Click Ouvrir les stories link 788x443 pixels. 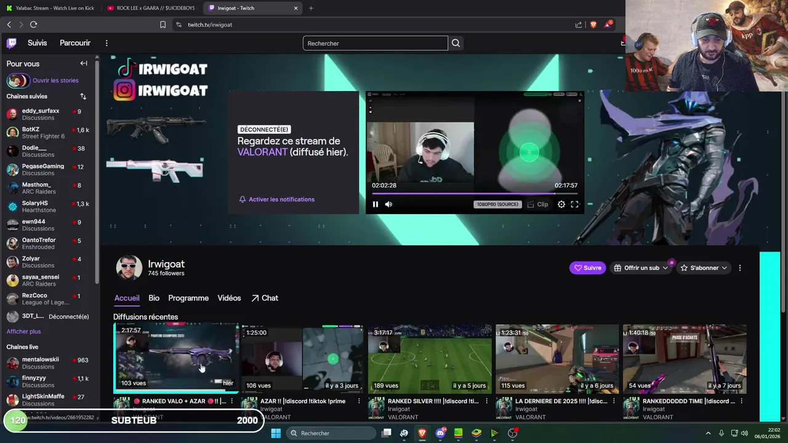pyautogui.click(x=55, y=81)
